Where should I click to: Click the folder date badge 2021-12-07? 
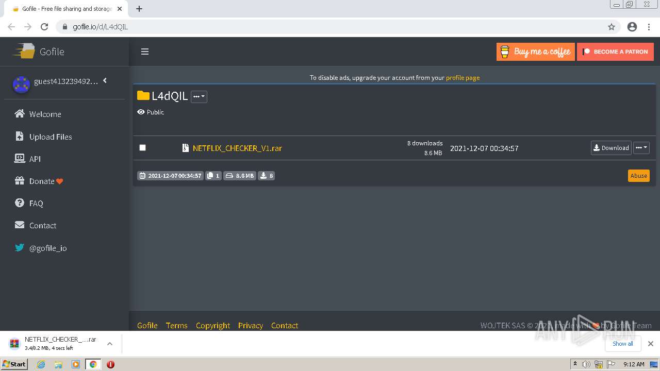point(171,176)
